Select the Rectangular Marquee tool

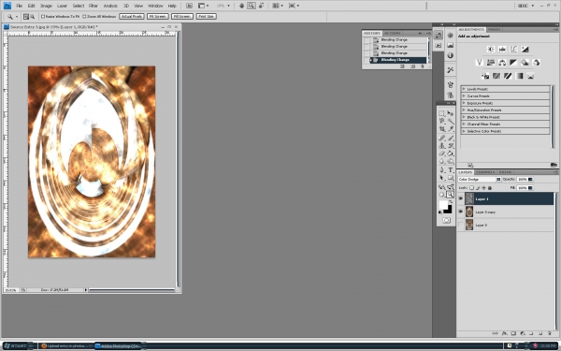pos(442,113)
